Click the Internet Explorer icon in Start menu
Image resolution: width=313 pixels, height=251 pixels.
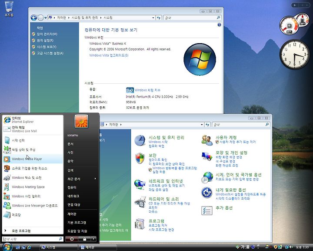[x=7, y=120]
